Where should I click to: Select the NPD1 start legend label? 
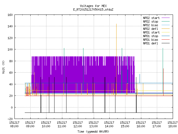[x=151, y=32]
